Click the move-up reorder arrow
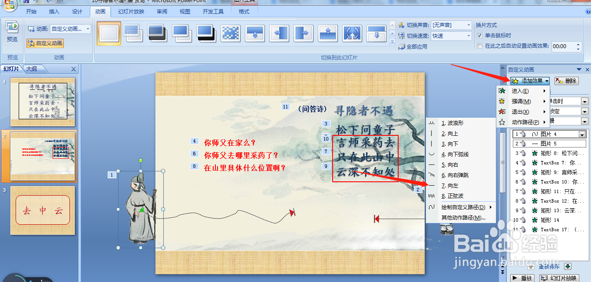 (531, 266)
